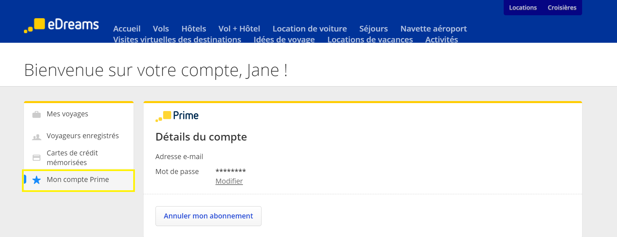Open Location de voiture page
Screen dimensions: 617x237
310,29
